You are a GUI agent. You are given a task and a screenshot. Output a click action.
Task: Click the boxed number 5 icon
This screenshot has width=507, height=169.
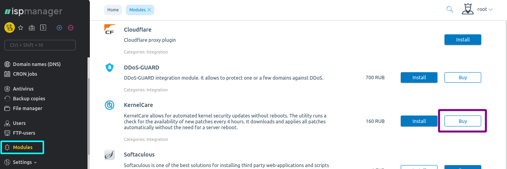tap(43, 28)
